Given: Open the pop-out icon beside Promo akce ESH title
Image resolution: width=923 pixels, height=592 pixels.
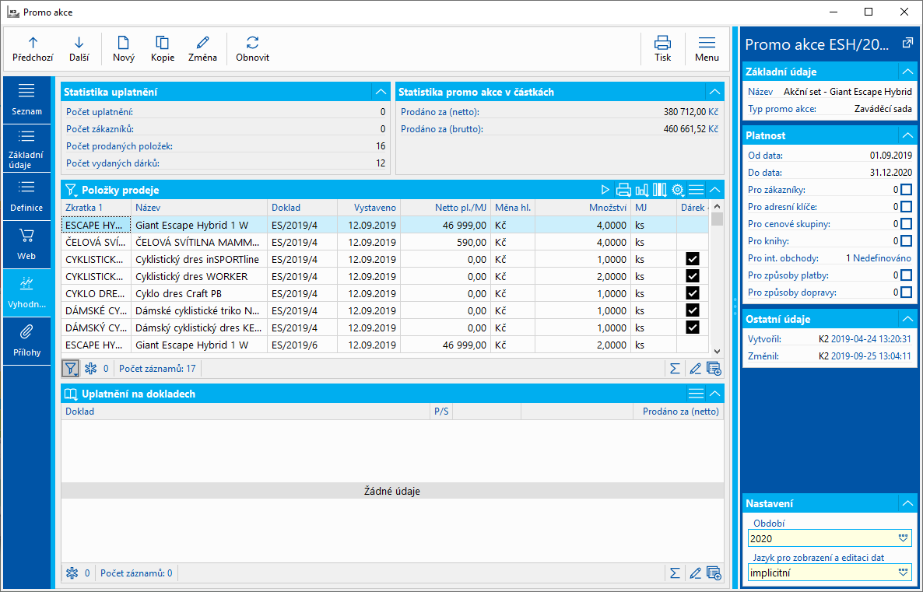Looking at the screenshot, I should click(907, 44).
